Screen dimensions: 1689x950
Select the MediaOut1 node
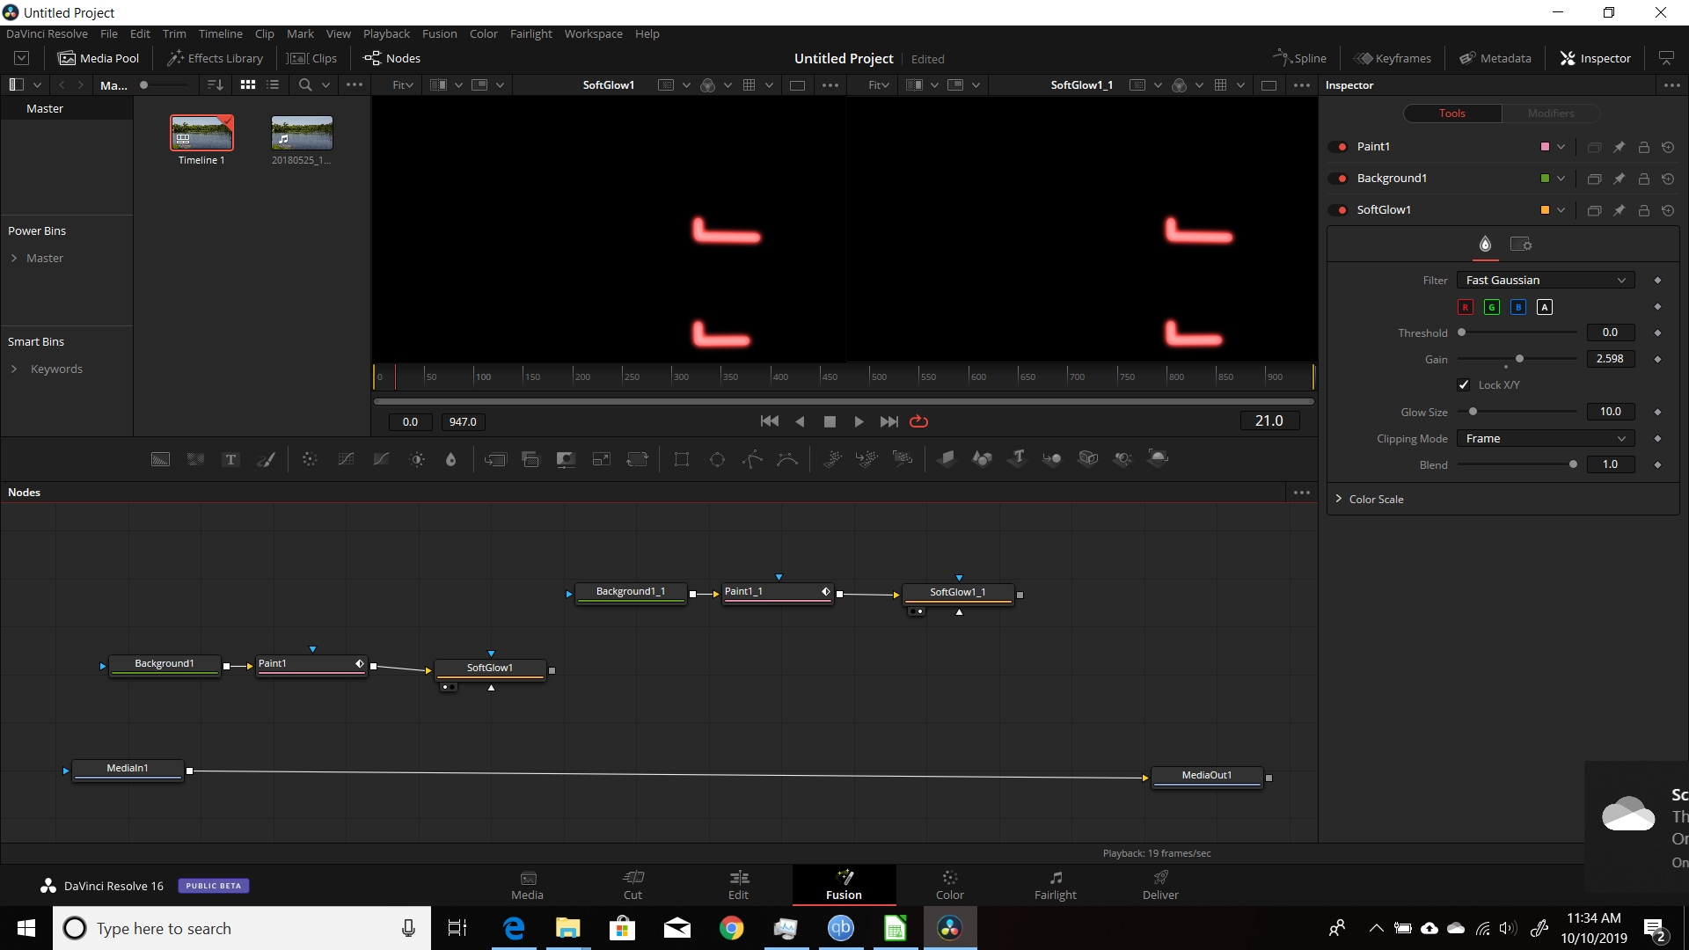pos(1207,777)
